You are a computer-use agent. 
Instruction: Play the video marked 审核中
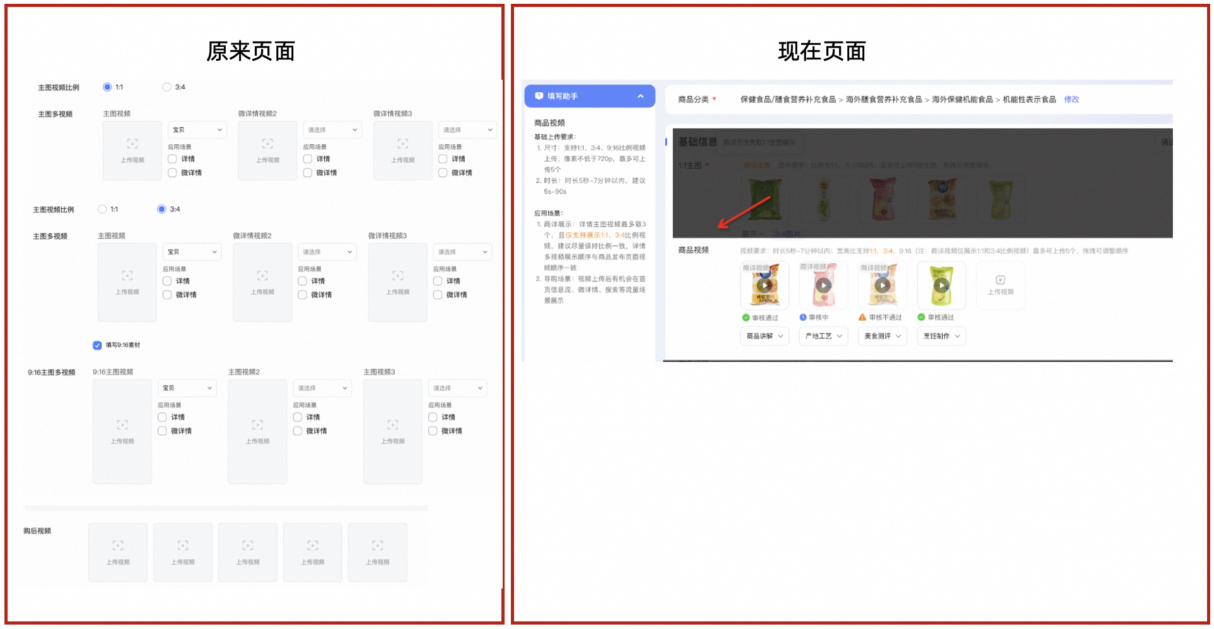823,285
